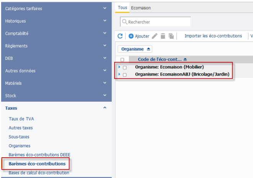Click the pencil edit icon
The image size is (253, 178).
pyautogui.click(x=154, y=36)
